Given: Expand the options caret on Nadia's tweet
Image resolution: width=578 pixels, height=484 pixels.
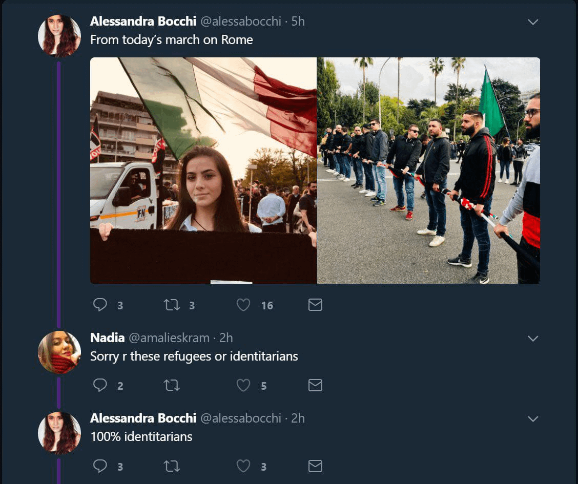Looking at the screenshot, I should pyautogui.click(x=533, y=339).
